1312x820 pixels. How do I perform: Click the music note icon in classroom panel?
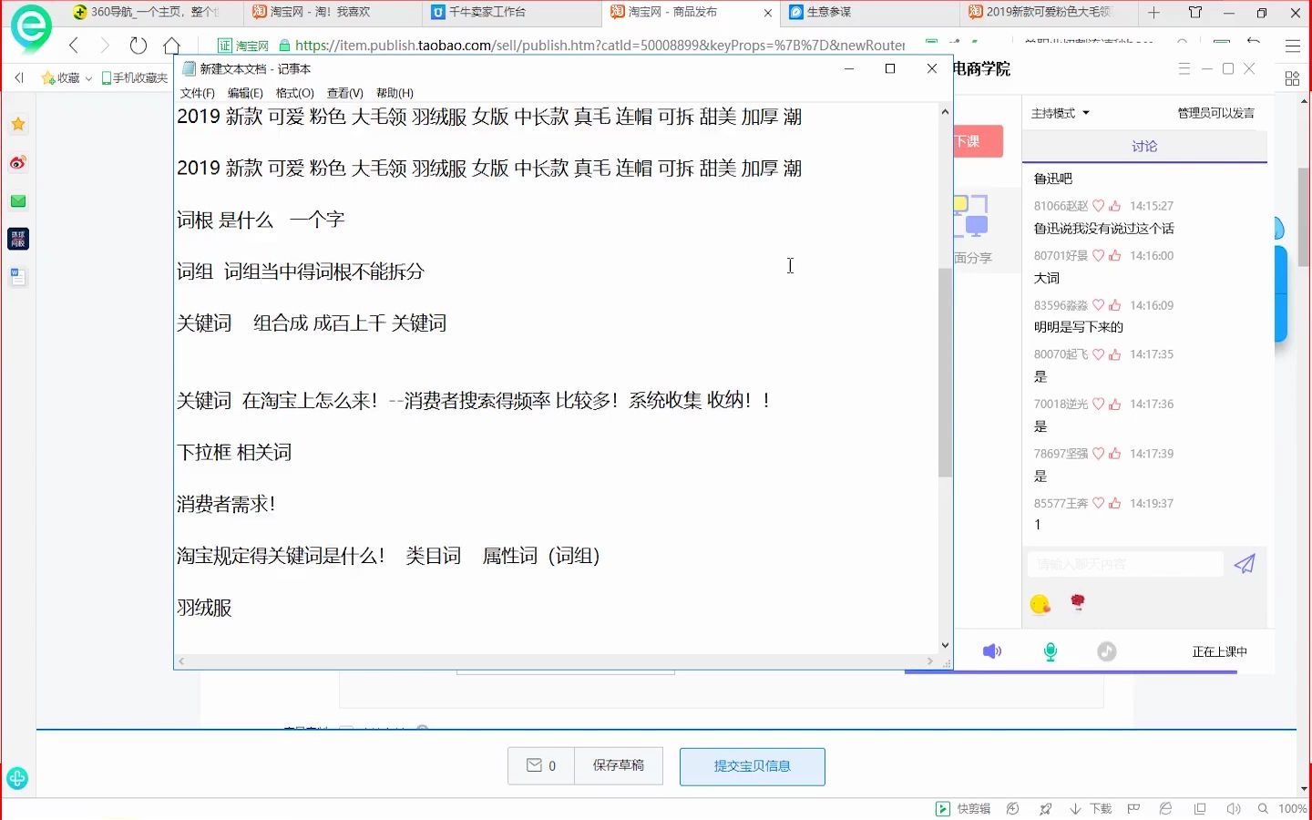(1107, 651)
